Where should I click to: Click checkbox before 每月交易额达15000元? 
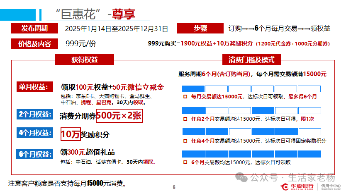tap(185, 96)
